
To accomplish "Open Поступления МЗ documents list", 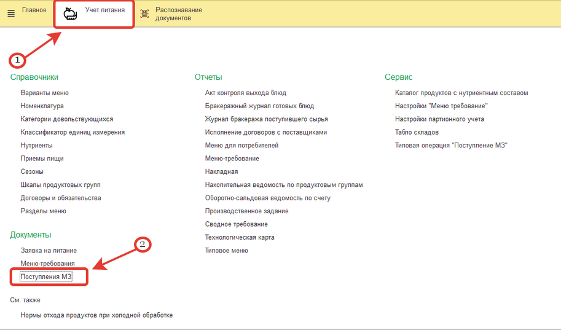I will tap(46, 277).
